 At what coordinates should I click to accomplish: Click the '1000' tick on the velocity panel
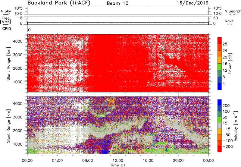[x=18, y=144]
